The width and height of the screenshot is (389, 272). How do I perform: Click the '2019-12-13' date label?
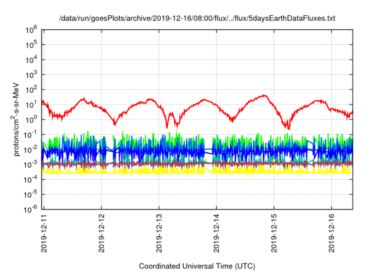159,234
